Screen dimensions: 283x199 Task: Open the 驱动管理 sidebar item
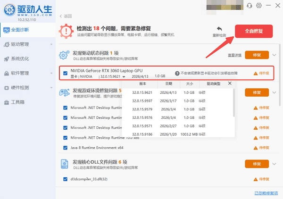pos(28,44)
